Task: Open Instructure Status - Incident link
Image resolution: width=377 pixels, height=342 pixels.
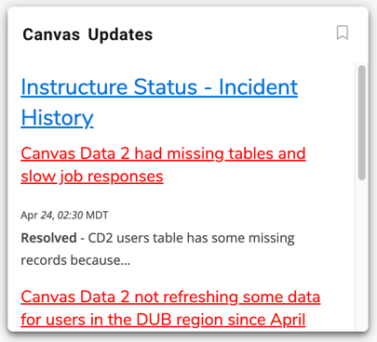Action: pyautogui.click(x=159, y=86)
